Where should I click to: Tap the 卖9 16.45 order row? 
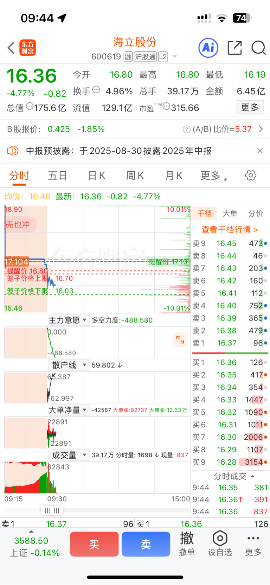click(x=230, y=243)
